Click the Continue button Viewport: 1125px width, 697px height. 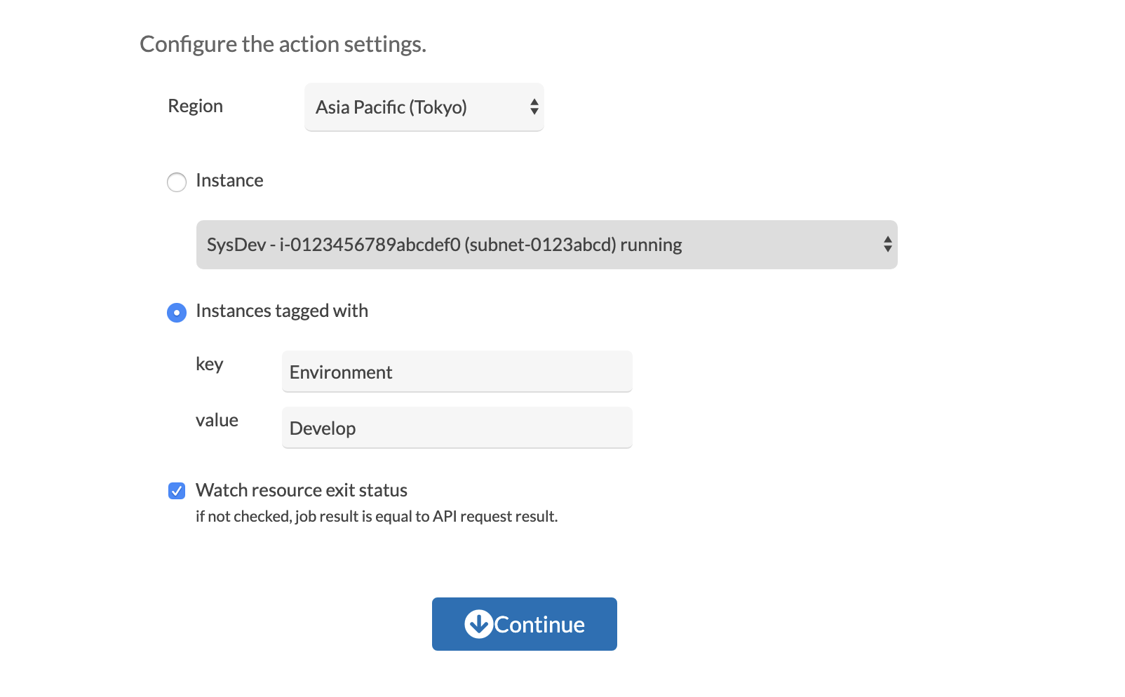coord(524,623)
